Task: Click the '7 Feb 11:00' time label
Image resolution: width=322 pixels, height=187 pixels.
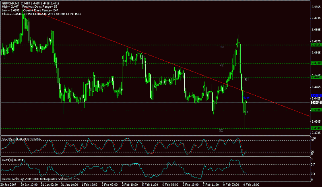Action: click(x=211, y=185)
